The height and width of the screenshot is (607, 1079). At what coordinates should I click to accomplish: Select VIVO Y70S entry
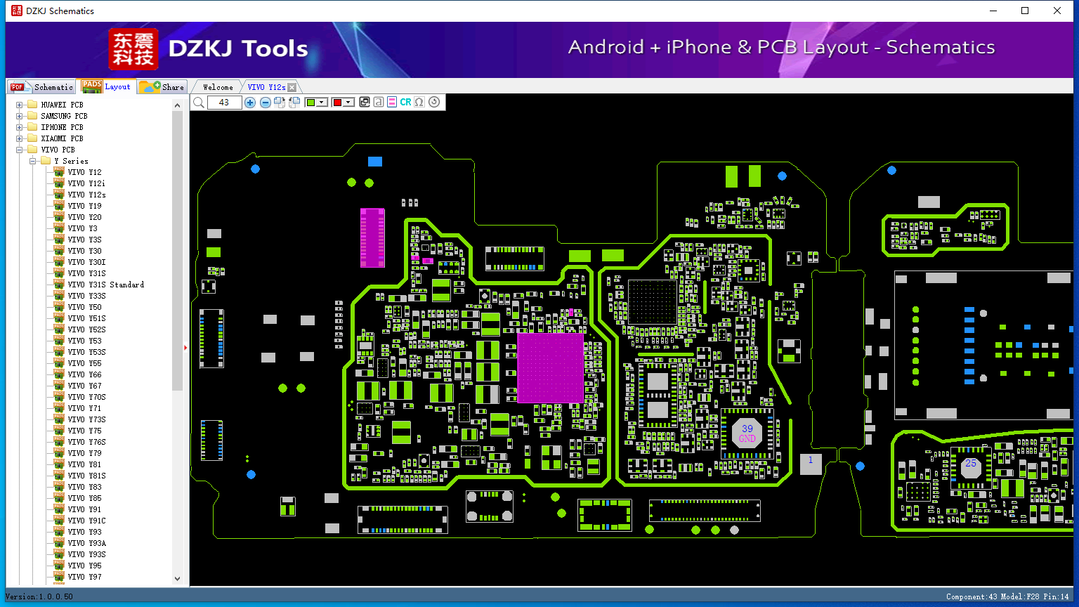(86, 397)
